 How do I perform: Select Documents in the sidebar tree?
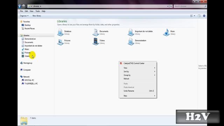point(29,42)
